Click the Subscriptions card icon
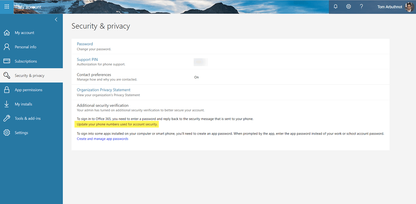This screenshot has width=416, height=204. (6, 61)
